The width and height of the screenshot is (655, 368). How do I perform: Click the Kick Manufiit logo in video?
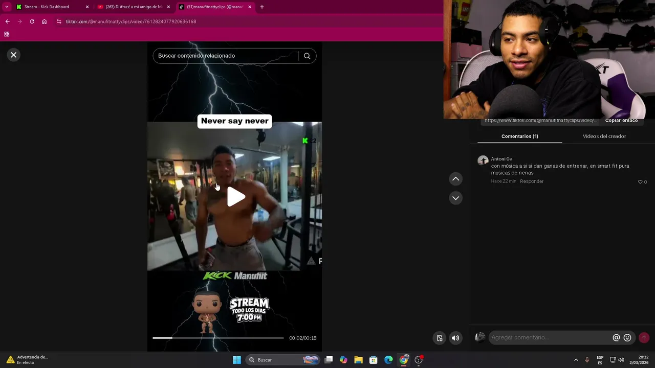coord(235,276)
